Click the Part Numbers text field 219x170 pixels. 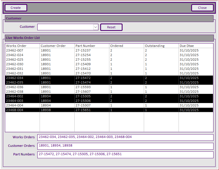click(x=125, y=155)
